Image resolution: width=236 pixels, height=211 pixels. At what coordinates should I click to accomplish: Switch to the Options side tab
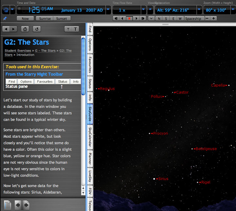[x=90, y=44]
